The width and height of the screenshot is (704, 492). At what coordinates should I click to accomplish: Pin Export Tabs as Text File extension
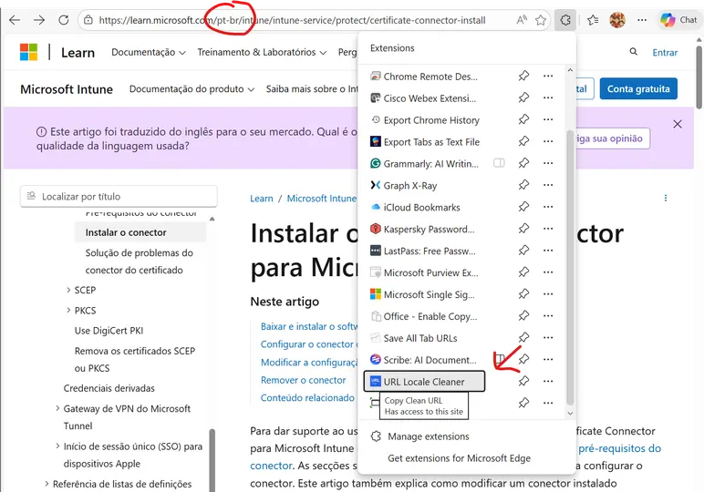click(523, 141)
